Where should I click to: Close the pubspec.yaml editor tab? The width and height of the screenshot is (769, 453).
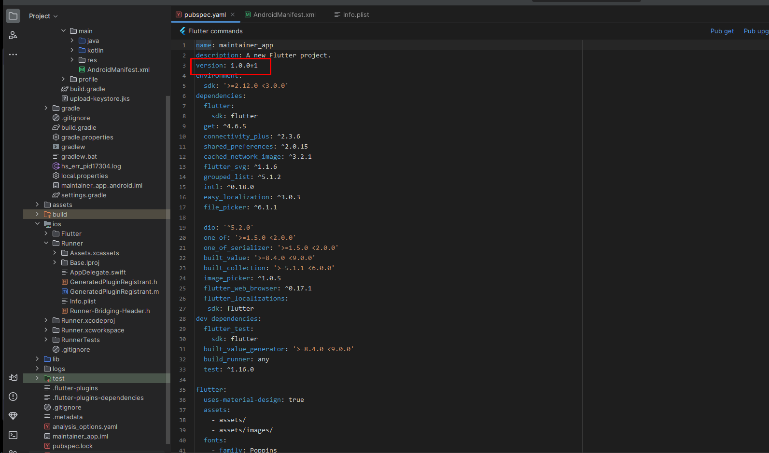pyautogui.click(x=233, y=14)
